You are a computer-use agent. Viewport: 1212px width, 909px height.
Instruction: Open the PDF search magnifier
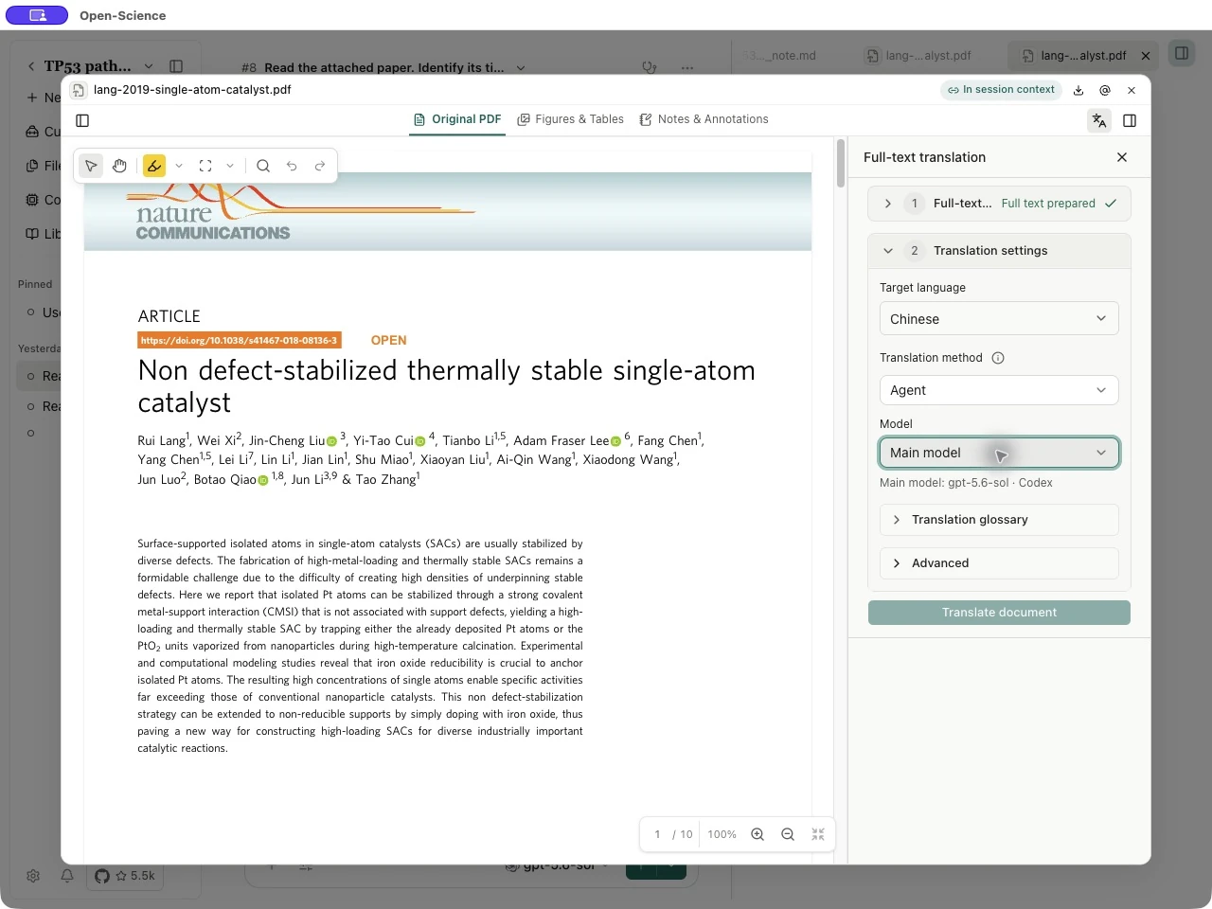tap(263, 166)
